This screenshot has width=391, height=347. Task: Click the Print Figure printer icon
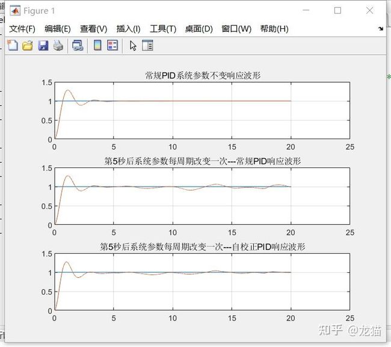coord(58,46)
